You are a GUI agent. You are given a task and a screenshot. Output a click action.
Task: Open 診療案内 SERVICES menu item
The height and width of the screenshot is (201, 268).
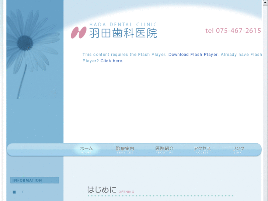tap(125, 150)
